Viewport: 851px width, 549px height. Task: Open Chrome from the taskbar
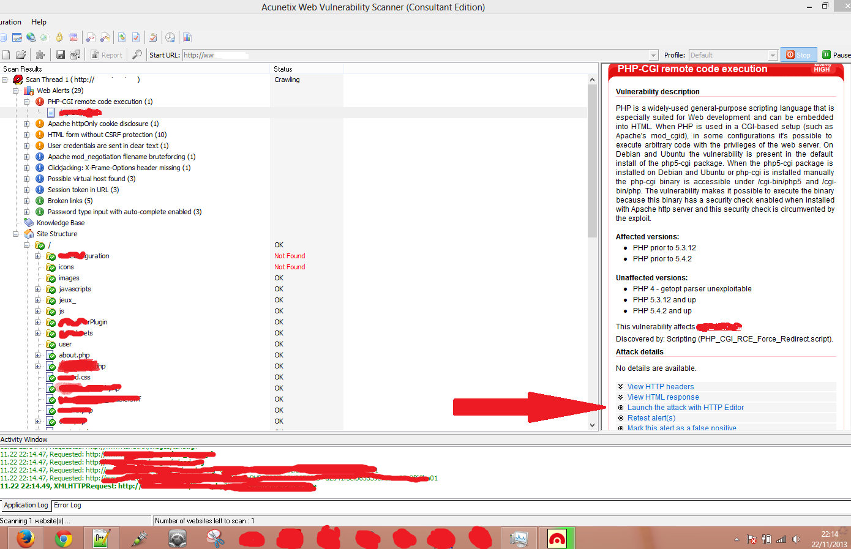64,539
